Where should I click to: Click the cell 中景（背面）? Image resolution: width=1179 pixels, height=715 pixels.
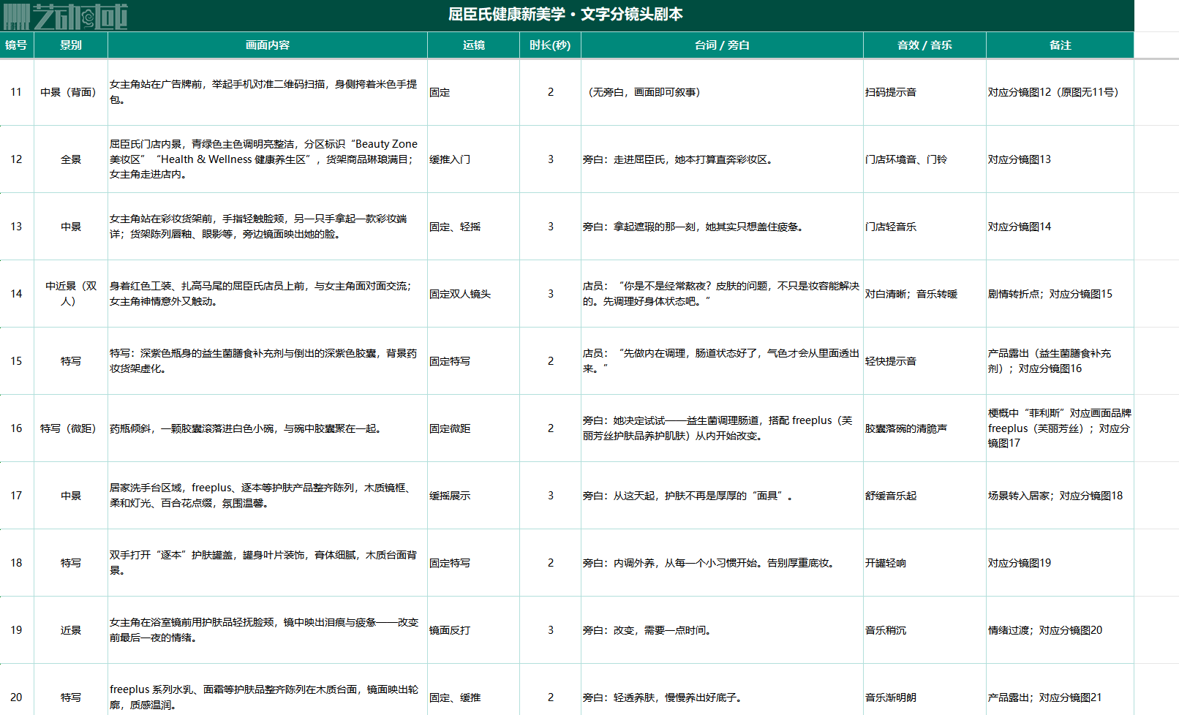71,92
